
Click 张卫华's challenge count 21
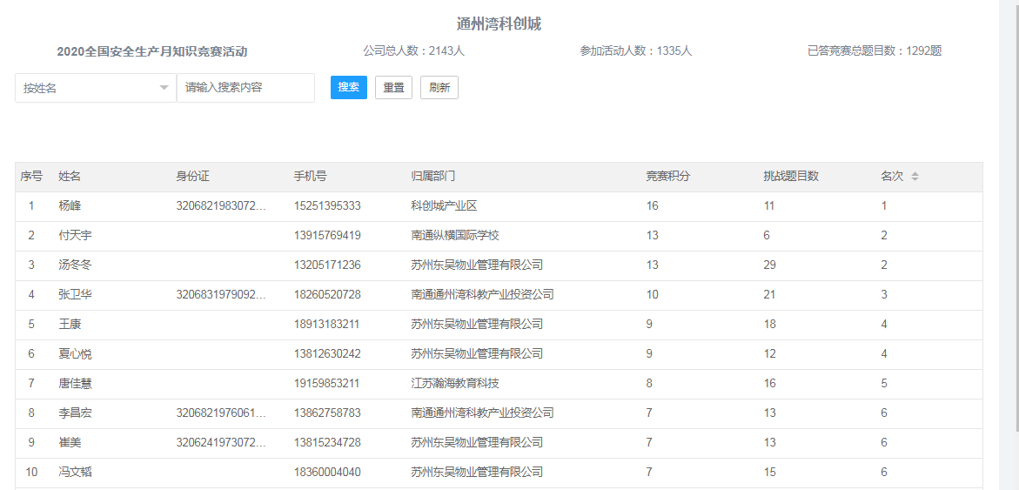pos(770,295)
